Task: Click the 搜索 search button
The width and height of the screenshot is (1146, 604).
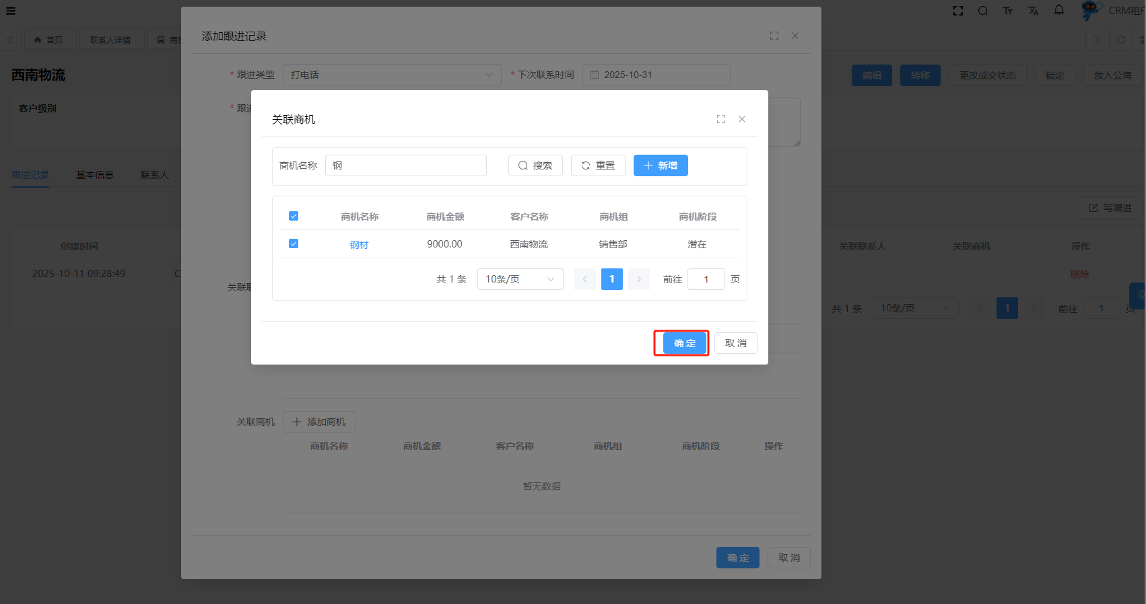Action: (535, 165)
